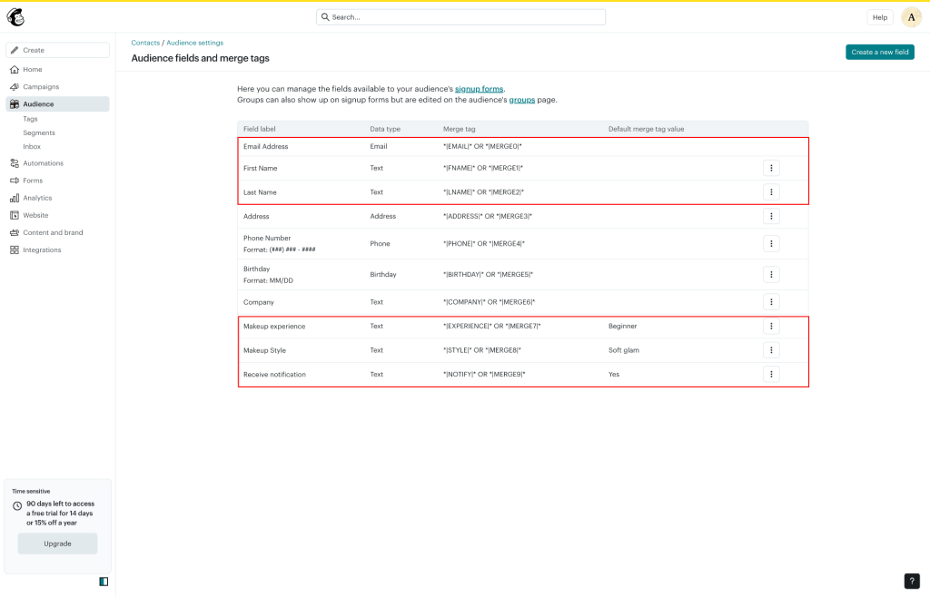Open Tags under Audience
The image size is (930, 597).
coord(30,119)
